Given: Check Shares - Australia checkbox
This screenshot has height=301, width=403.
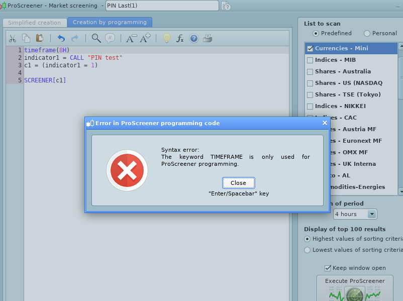Looking at the screenshot, I should point(310,71).
